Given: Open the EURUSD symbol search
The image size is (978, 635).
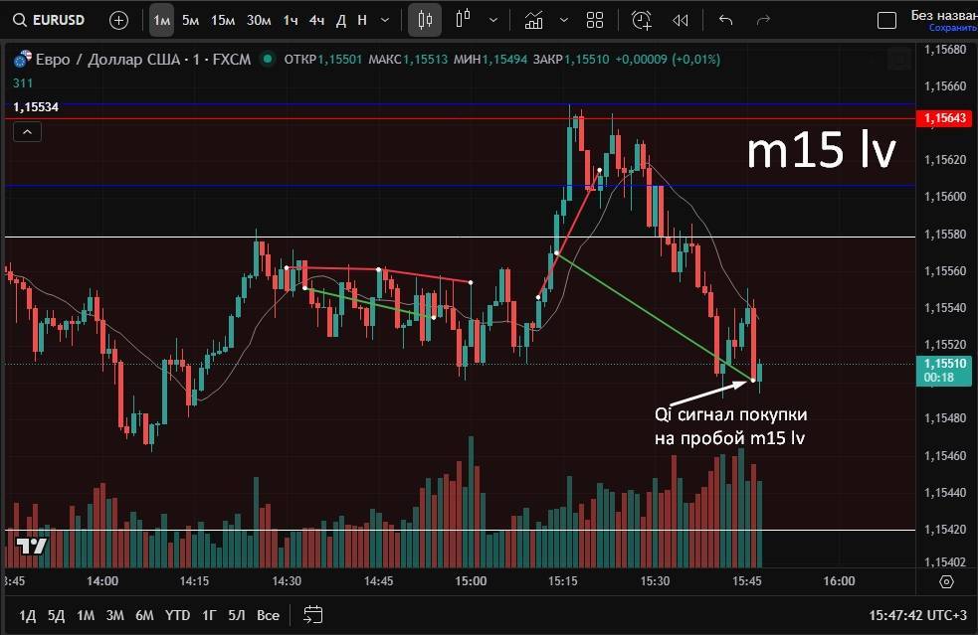Looking at the screenshot, I should (x=50, y=20).
